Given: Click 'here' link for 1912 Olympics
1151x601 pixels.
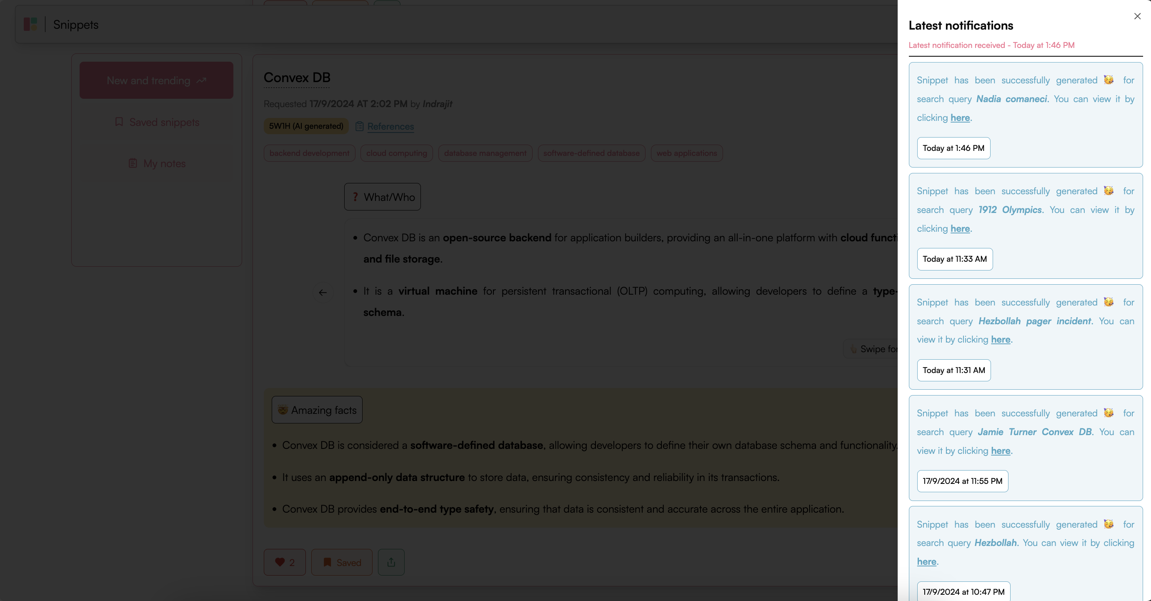Looking at the screenshot, I should tap(960, 228).
